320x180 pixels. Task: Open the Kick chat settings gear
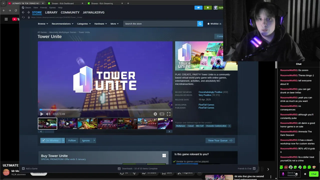click(x=305, y=174)
